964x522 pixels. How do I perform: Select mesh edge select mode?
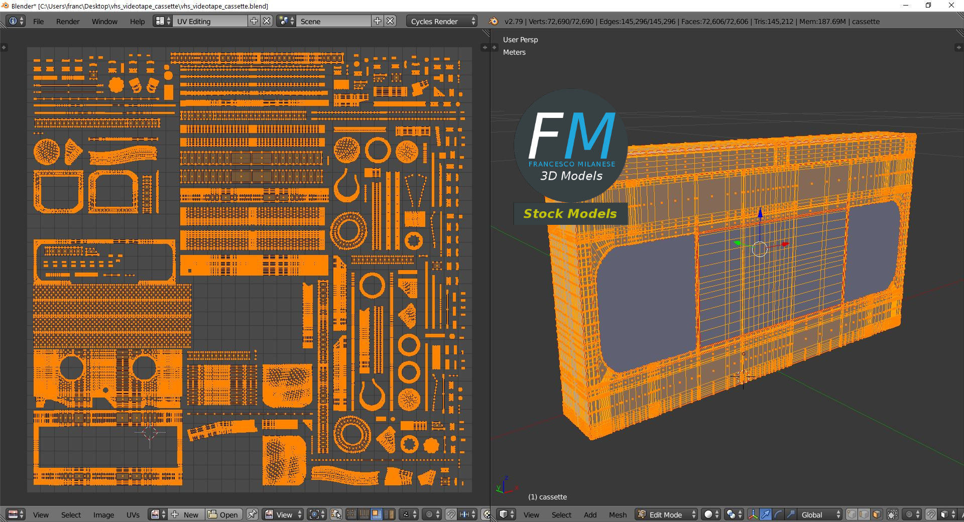click(x=864, y=514)
